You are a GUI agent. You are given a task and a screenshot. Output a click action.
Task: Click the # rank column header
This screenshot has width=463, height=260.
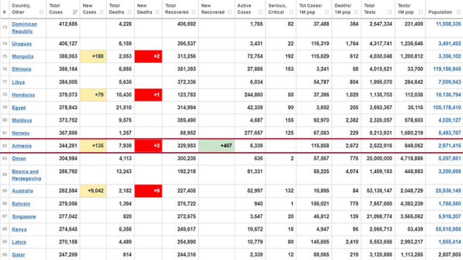tap(5, 9)
